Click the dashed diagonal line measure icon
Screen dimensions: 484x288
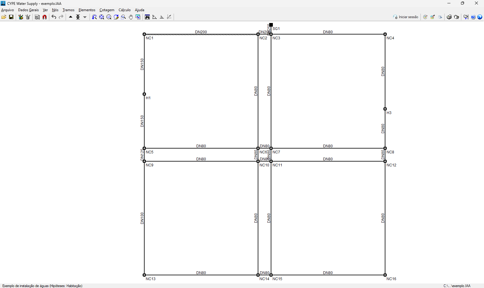coord(169,17)
